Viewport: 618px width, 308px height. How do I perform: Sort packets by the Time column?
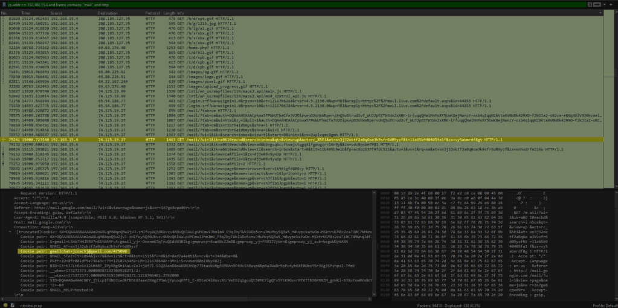[x=27, y=13]
